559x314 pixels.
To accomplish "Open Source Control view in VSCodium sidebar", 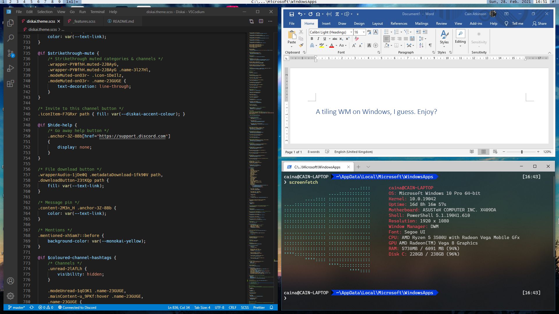I will (10, 53).
